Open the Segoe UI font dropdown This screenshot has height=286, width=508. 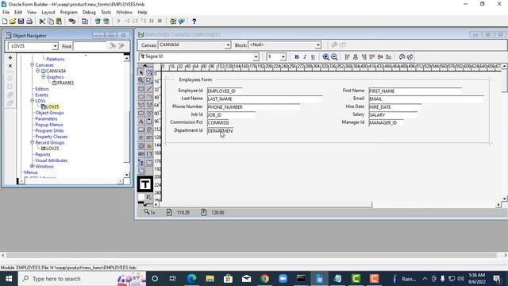click(x=256, y=57)
